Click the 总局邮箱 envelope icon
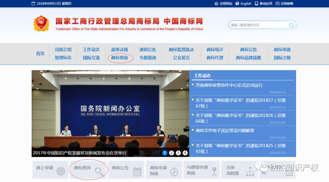 (277, 4)
